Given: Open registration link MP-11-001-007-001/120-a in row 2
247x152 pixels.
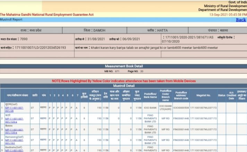Looking at the screenshot, I should point(14,120).
